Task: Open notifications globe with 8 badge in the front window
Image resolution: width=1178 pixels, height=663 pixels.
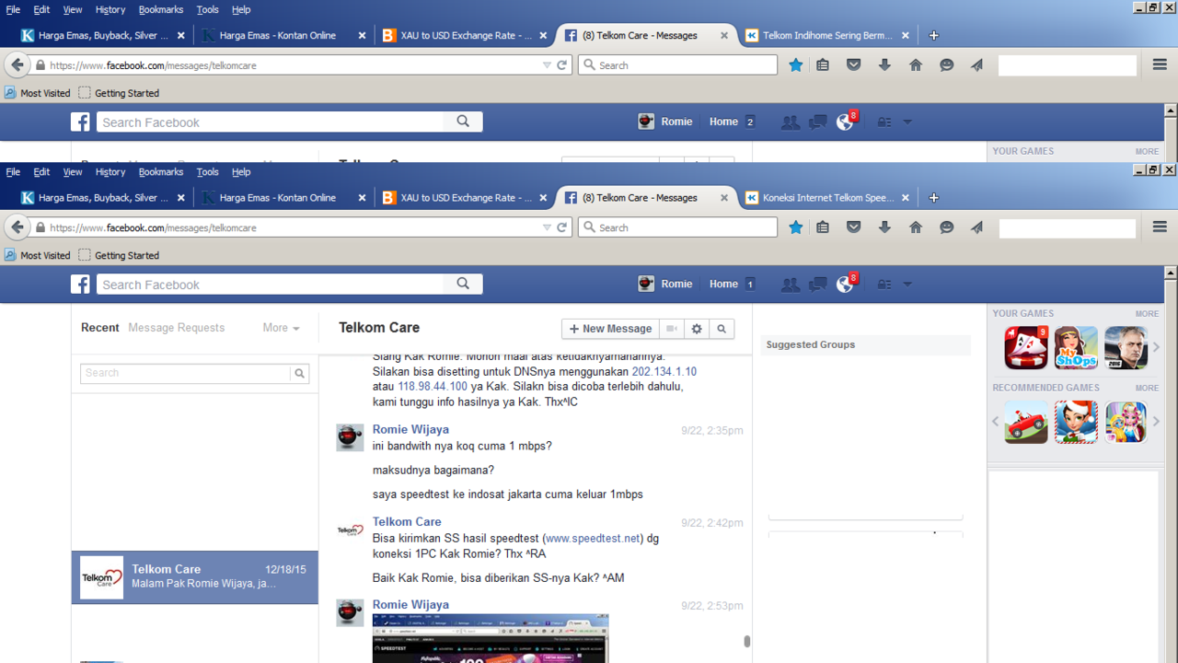Action: click(845, 284)
